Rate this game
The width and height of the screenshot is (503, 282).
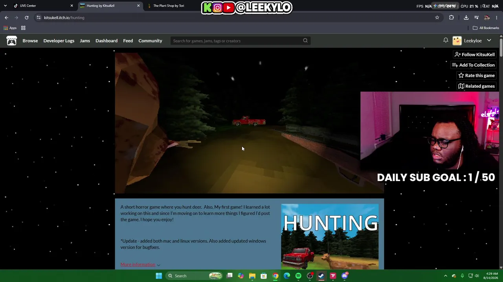(476, 76)
